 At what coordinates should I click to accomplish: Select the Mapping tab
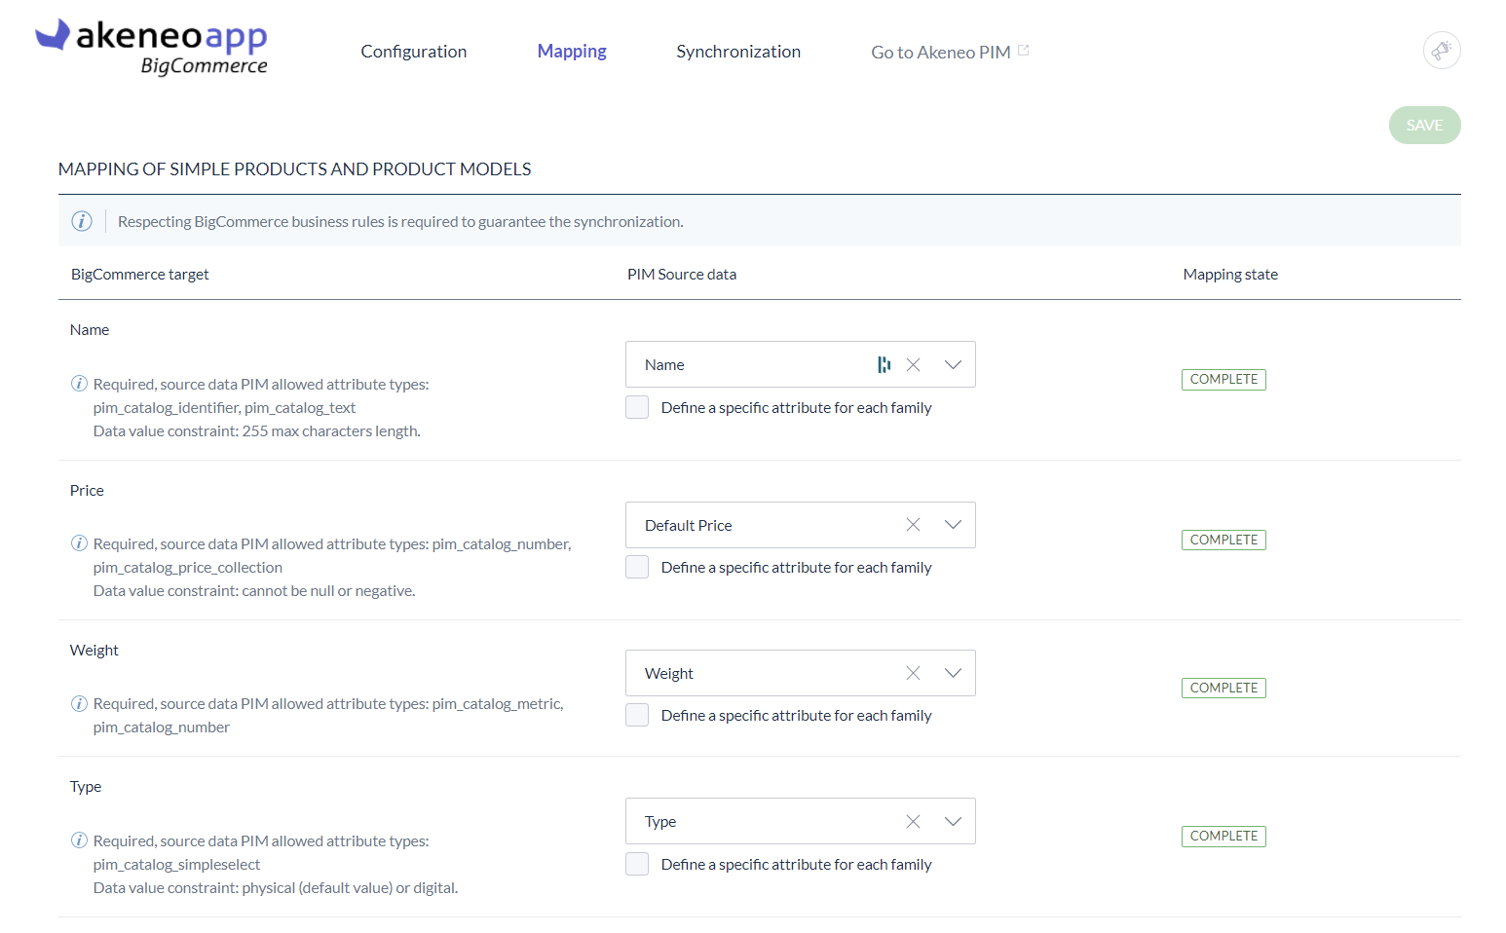point(572,52)
